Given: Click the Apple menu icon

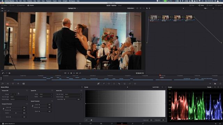Looking at the screenshot, I should 2,1.
